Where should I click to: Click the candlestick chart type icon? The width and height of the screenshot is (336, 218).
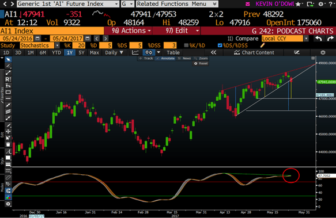[x=149, y=52]
